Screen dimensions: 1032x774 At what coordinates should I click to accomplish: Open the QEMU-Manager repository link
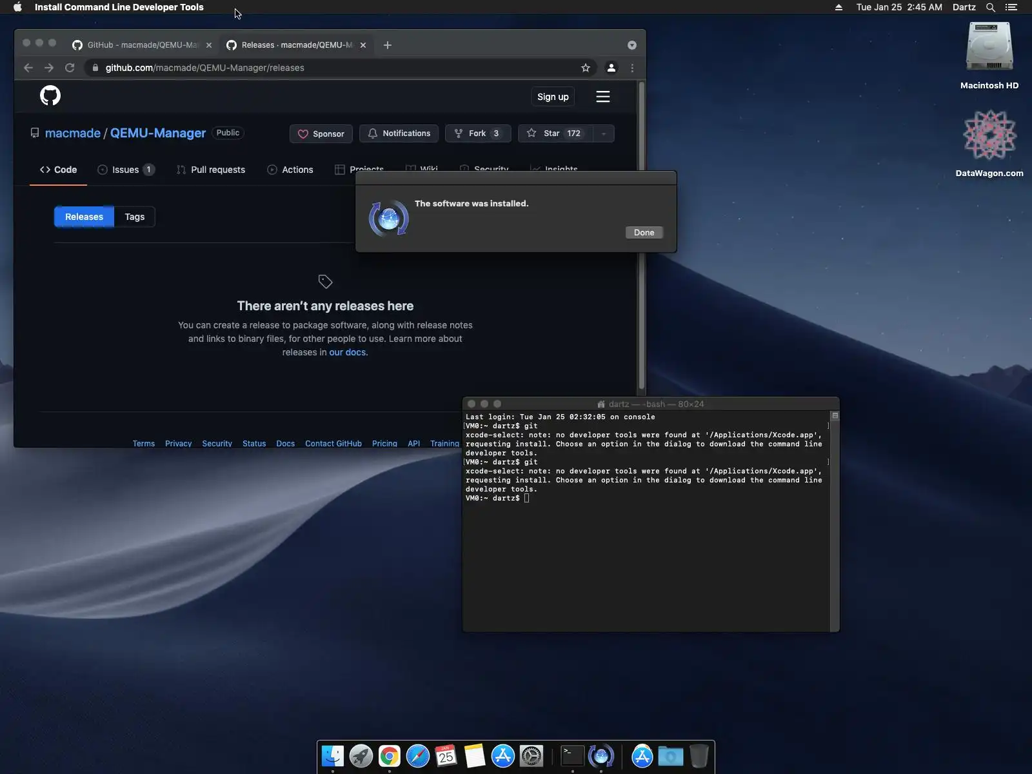tap(158, 133)
